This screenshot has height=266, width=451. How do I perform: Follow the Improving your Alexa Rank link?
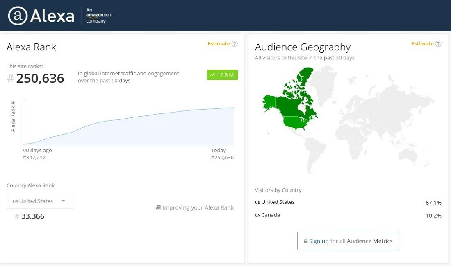pyautogui.click(x=198, y=207)
